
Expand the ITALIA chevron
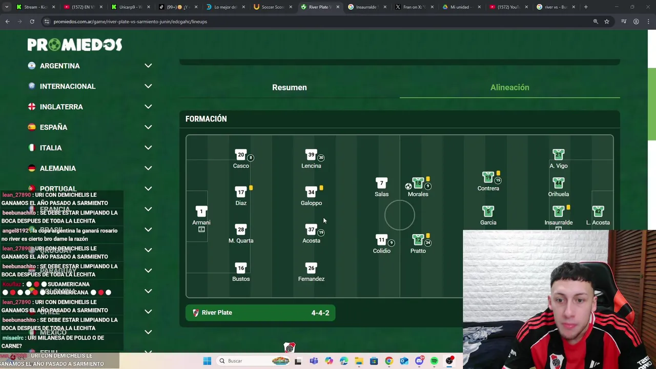pos(148,148)
